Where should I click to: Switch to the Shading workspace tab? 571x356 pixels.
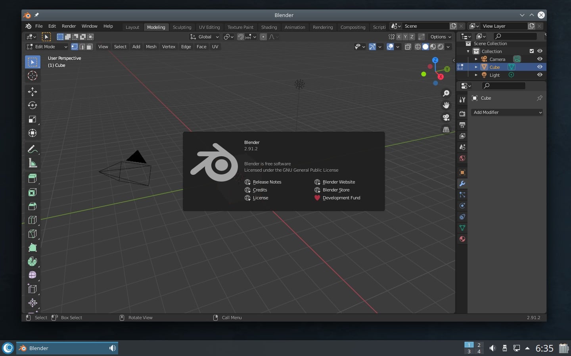[269, 27]
